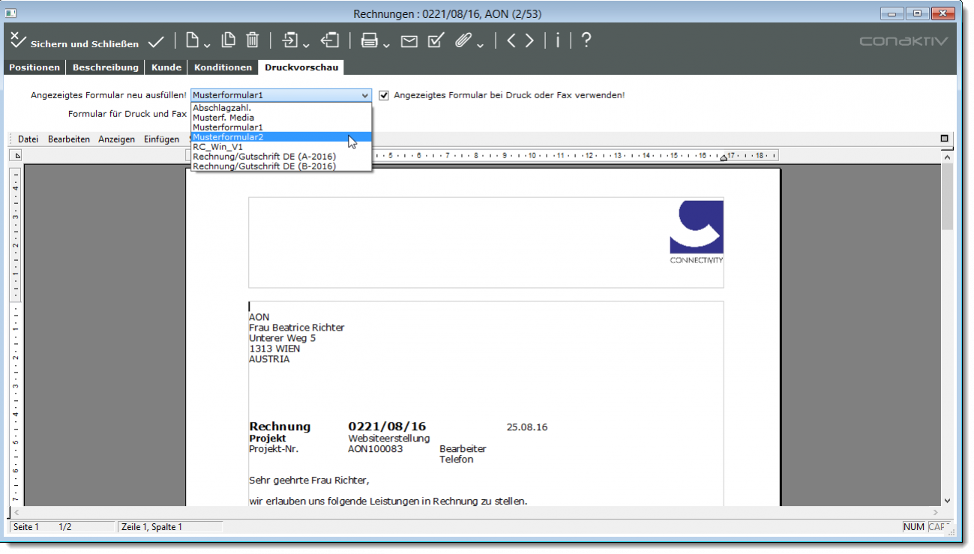
Task: Open help with the question mark icon
Action: (x=586, y=40)
